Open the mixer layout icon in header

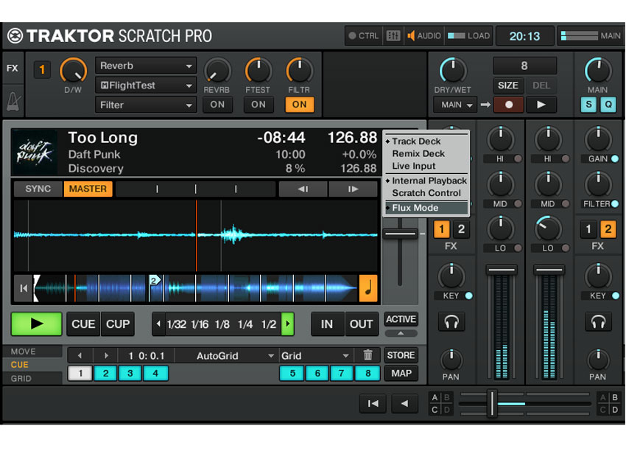coord(393,36)
